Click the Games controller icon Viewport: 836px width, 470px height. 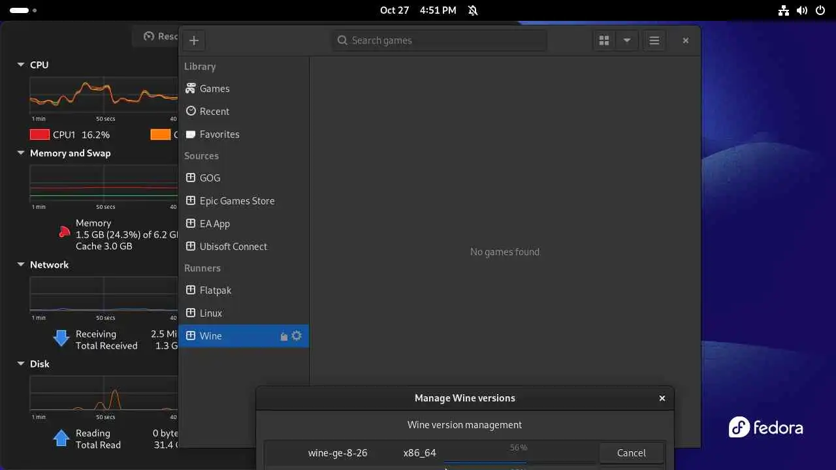click(x=191, y=88)
